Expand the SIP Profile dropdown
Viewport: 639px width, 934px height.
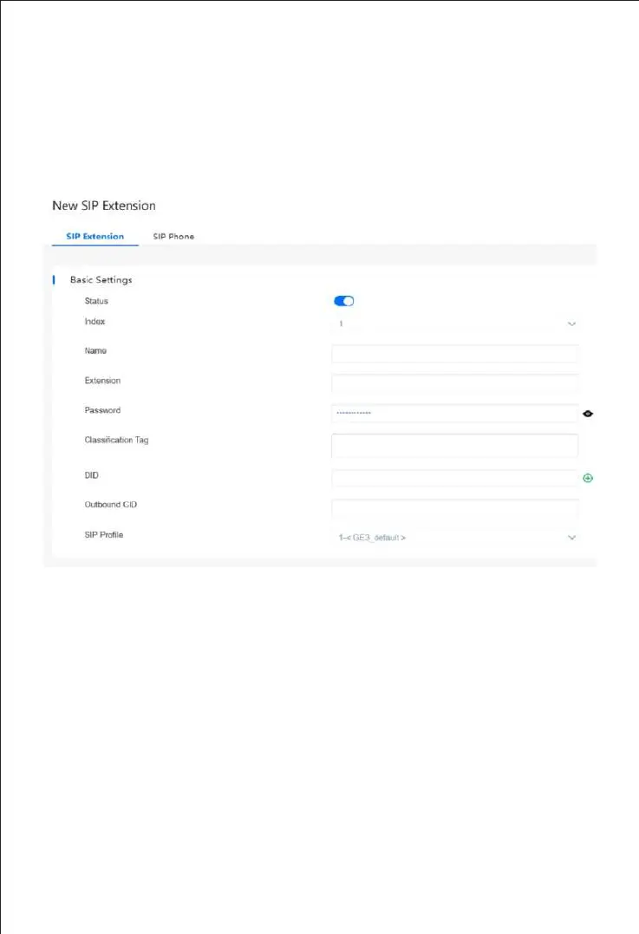coord(454,538)
